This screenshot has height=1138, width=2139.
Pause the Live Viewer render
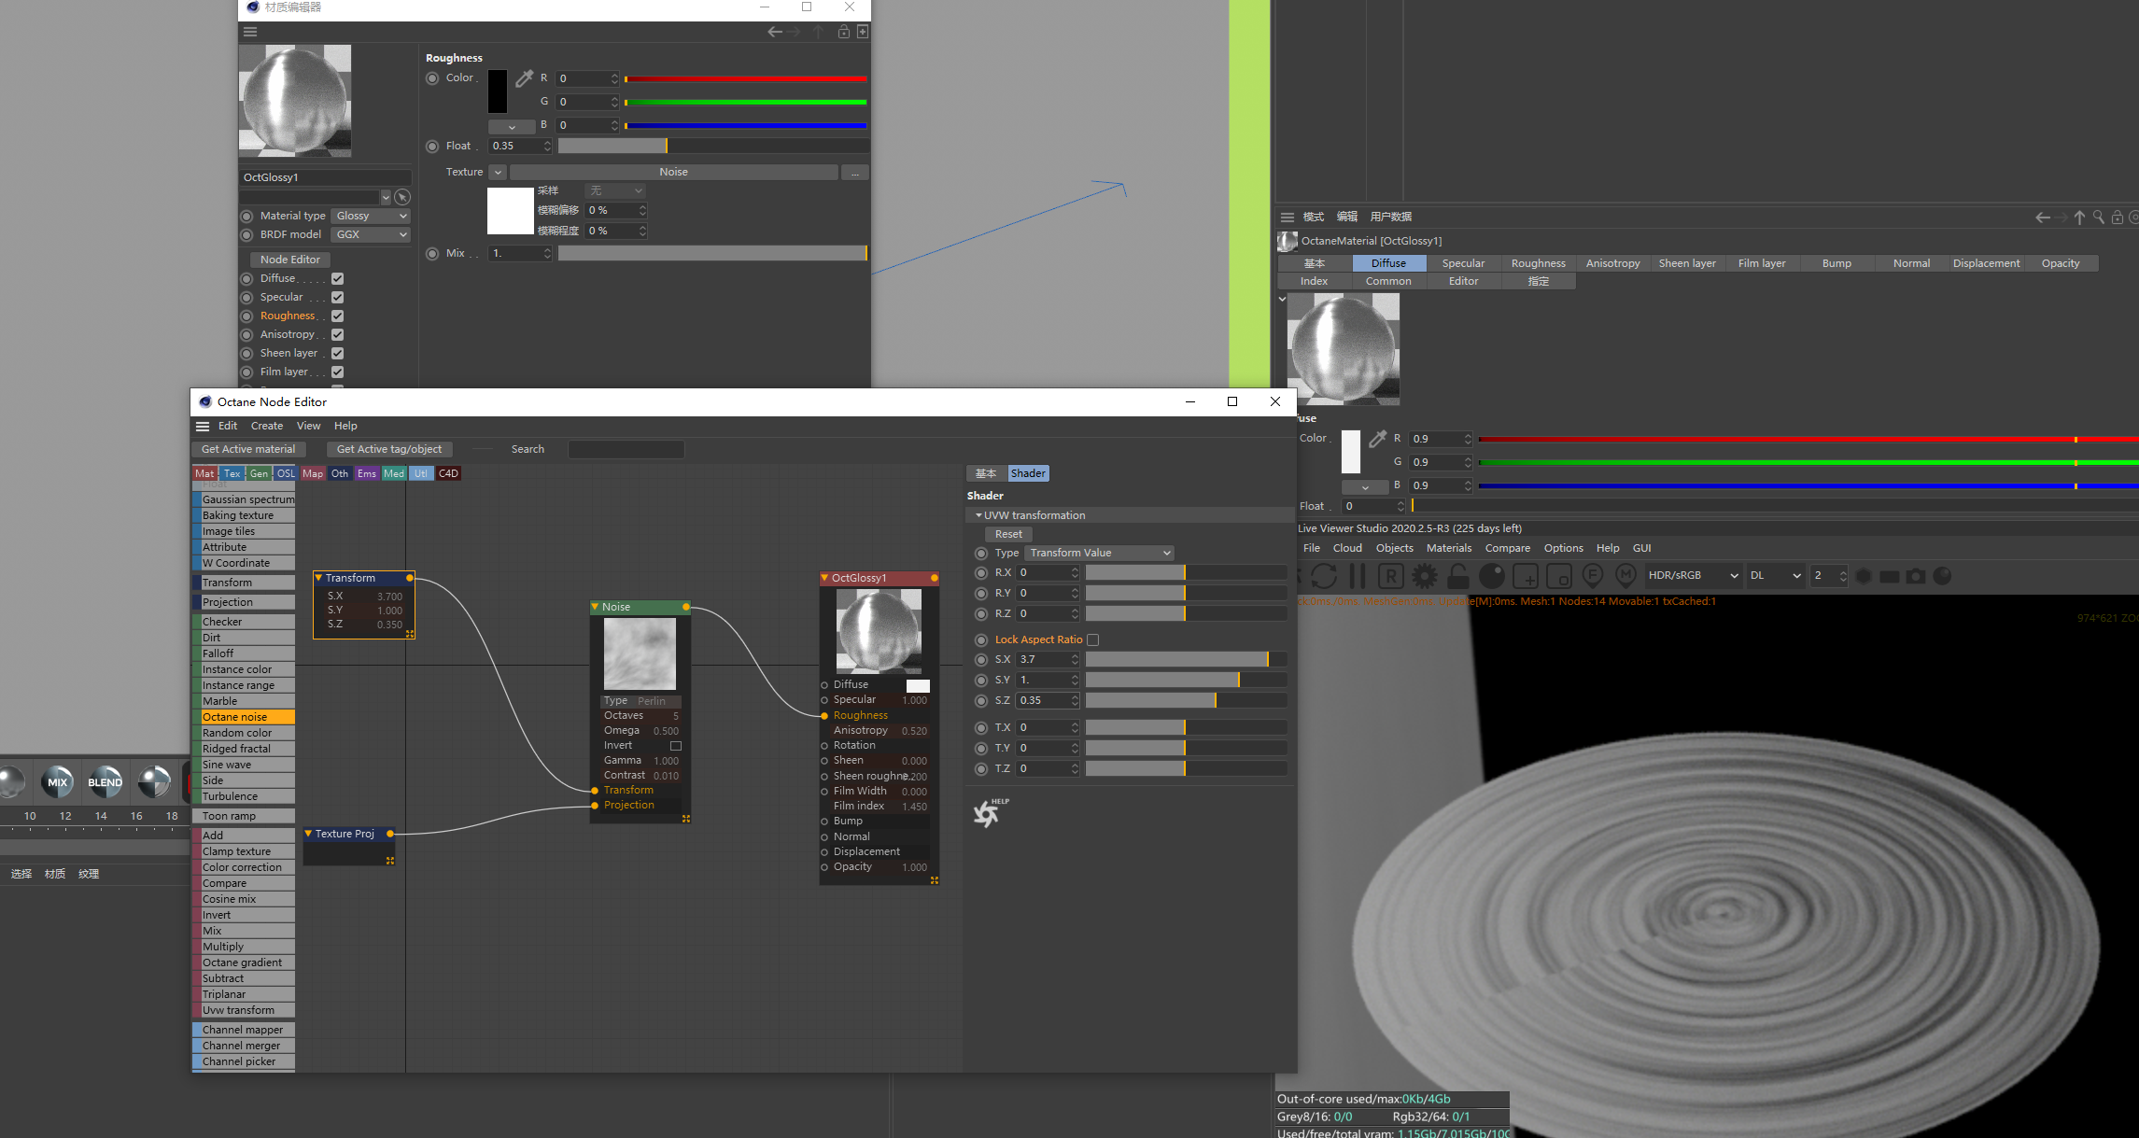tap(1357, 576)
